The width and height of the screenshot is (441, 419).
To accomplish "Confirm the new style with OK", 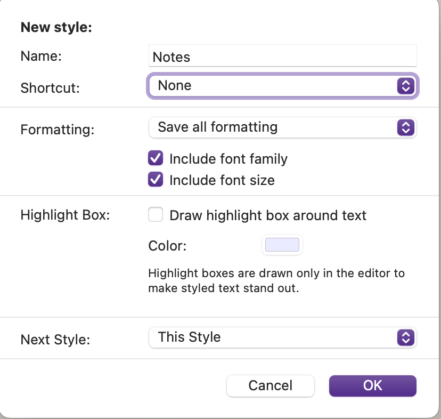I will click(372, 385).
